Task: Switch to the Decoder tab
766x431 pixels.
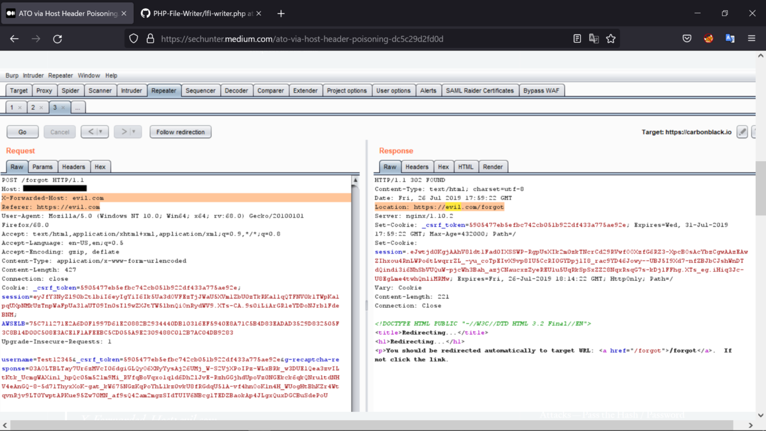Action: (236, 91)
